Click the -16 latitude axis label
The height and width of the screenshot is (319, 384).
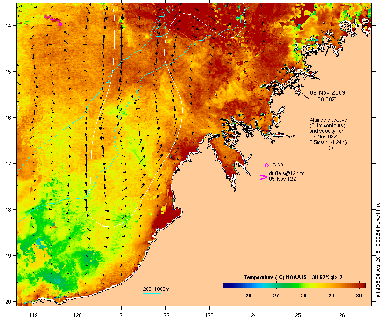7,118
